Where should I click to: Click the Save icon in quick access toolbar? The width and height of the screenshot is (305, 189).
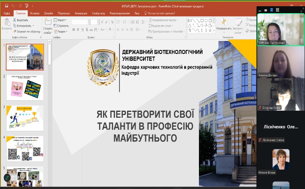[7, 7]
